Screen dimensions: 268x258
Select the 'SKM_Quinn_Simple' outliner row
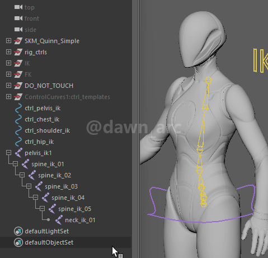pyautogui.click(x=65, y=41)
